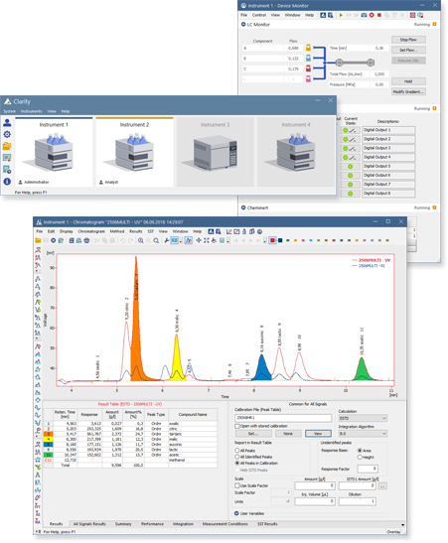
Task: Click the zoom-in magnifier icon in Chromatogram toolbar
Action: (141, 240)
